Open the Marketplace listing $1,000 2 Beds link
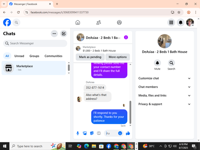200x150 pixels. (x=99, y=51)
